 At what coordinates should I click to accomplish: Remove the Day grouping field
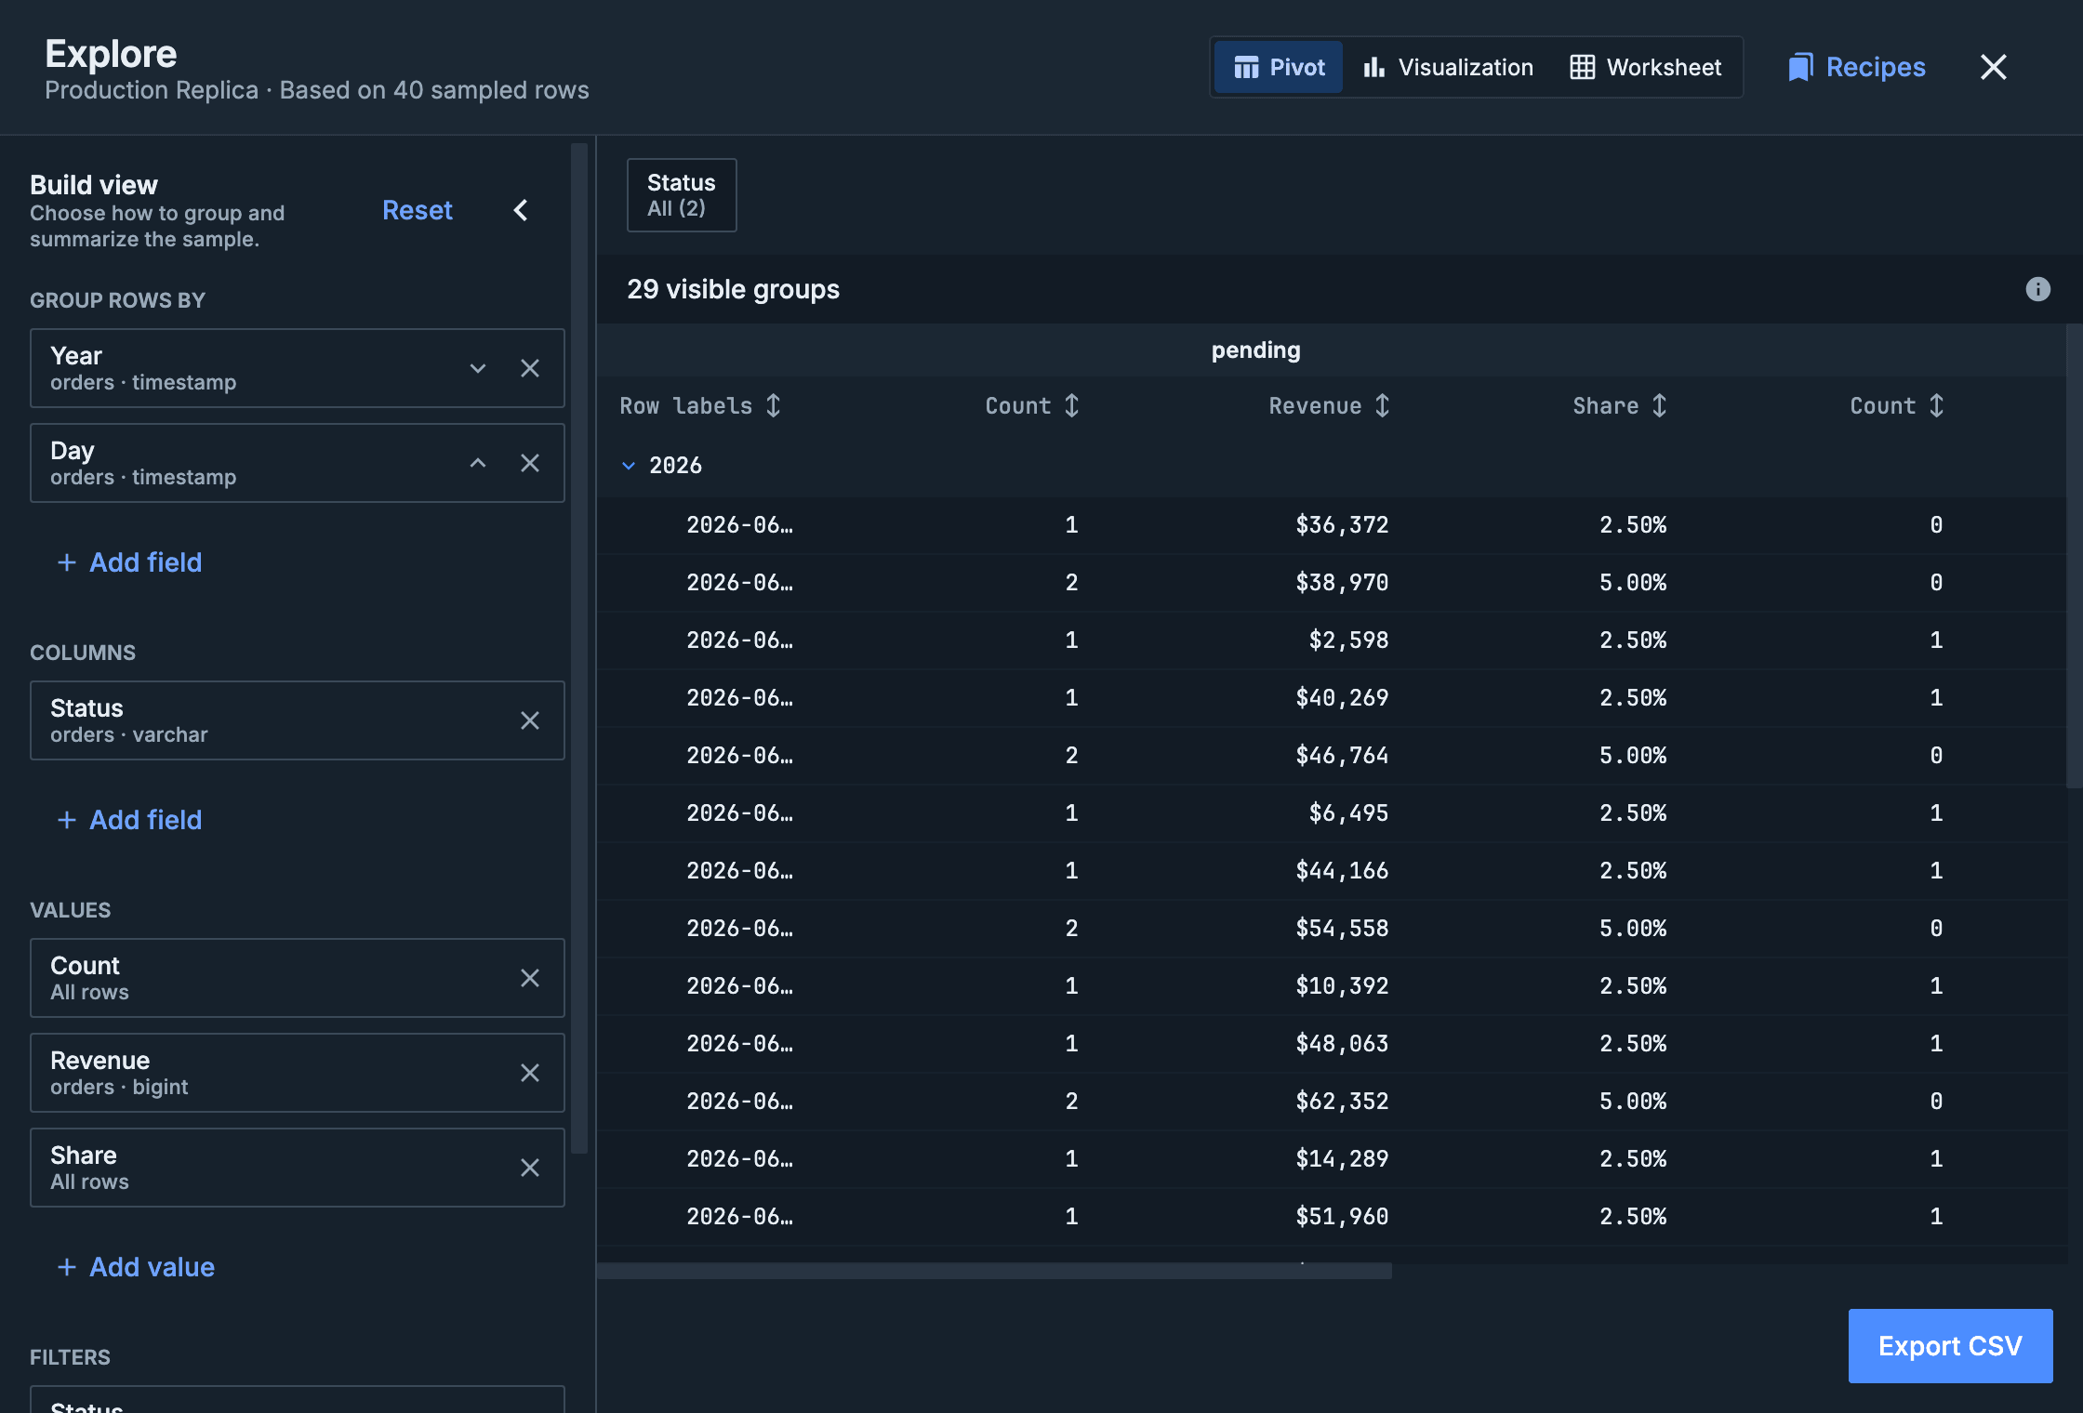pos(530,463)
